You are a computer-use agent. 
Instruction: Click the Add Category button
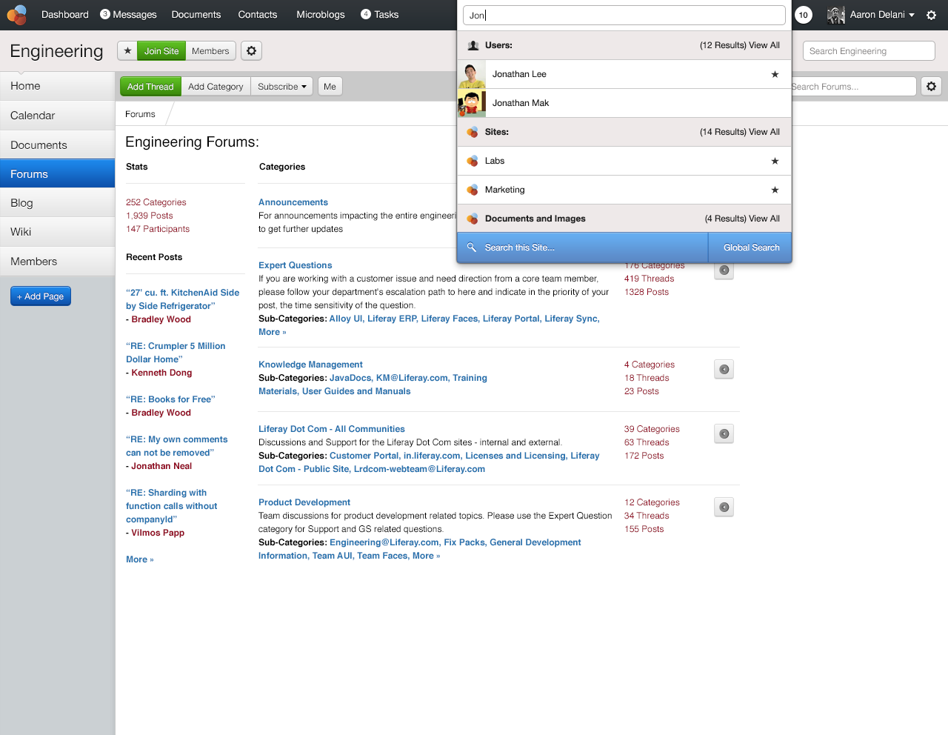pos(216,87)
